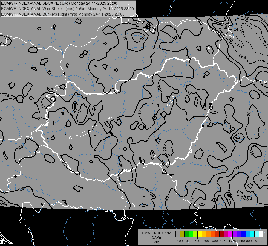Click the SBCAPE title line at top
268x246 pixels.
(59, 3)
